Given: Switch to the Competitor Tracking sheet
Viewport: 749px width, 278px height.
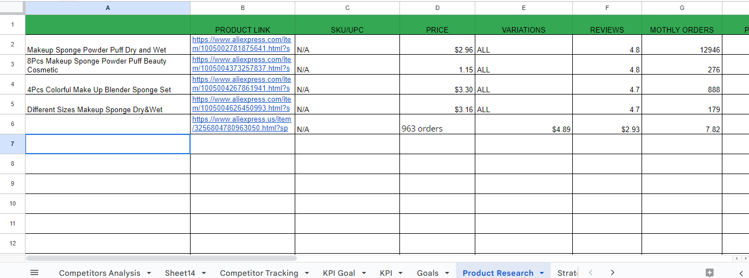Looking at the screenshot, I should click(x=259, y=273).
